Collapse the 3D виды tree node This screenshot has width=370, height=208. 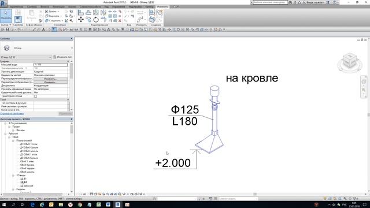click(13, 176)
